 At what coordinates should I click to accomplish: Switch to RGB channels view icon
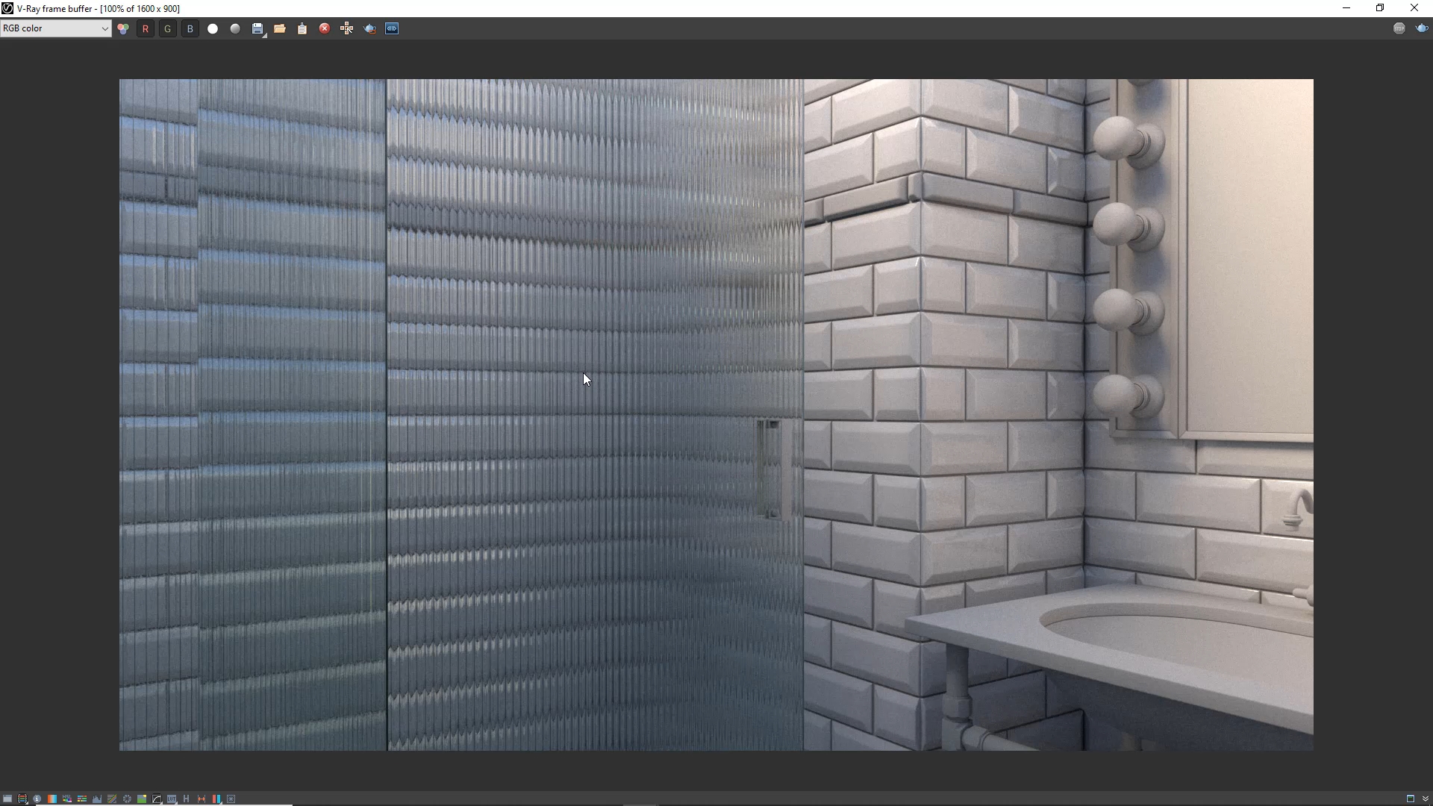(x=123, y=28)
